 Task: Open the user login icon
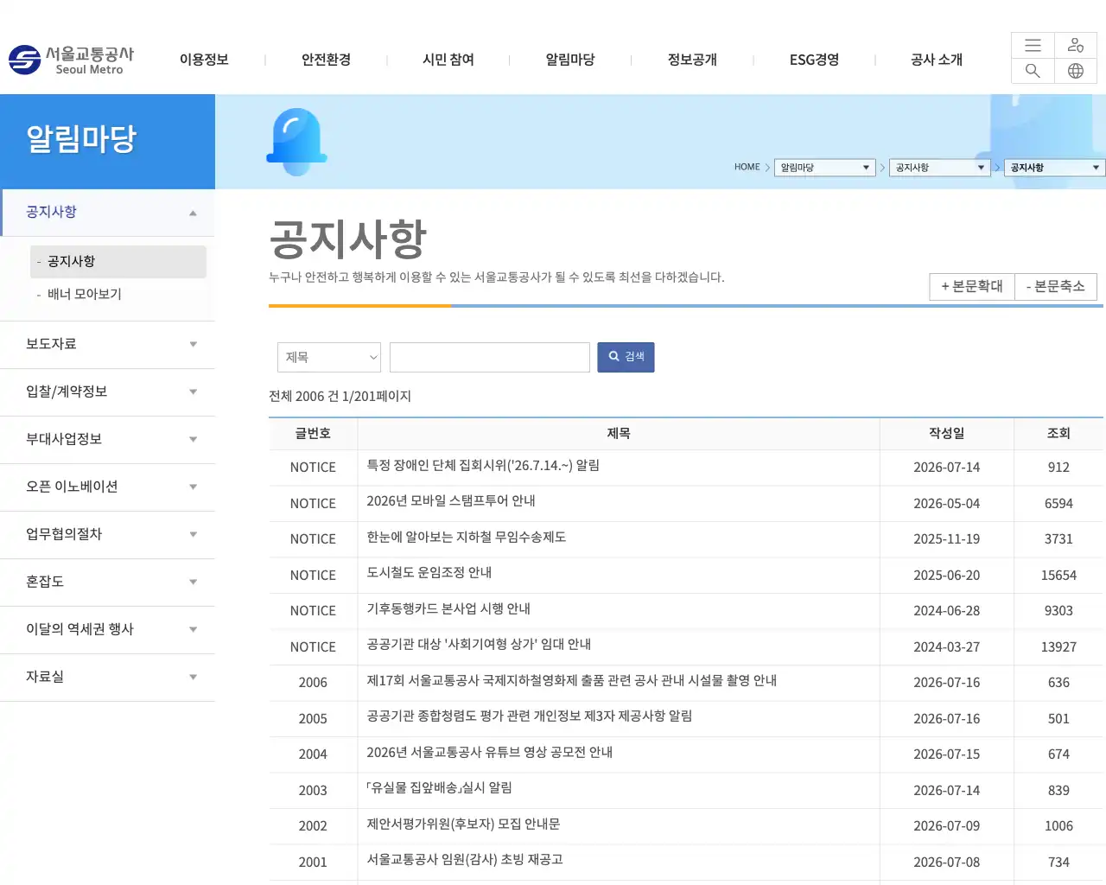(x=1076, y=46)
